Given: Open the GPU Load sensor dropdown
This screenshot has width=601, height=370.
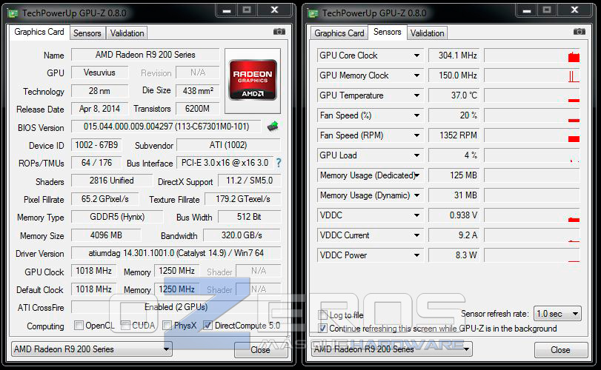Looking at the screenshot, I should [x=416, y=155].
